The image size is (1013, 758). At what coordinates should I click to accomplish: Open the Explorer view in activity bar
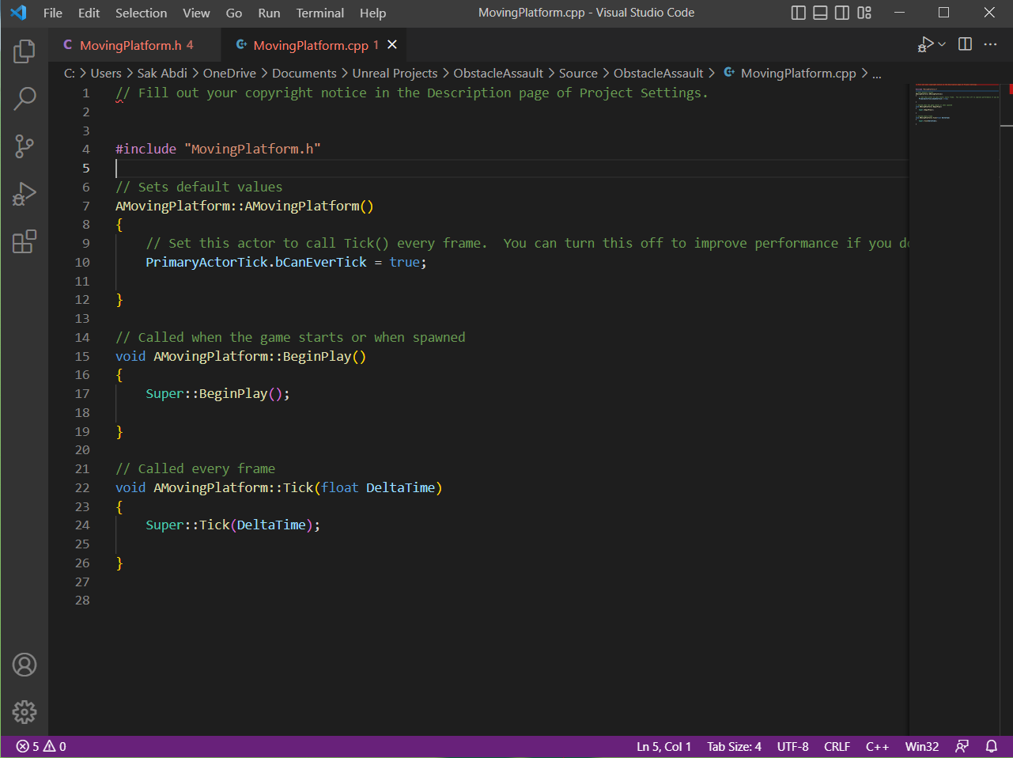pyautogui.click(x=25, y=51)
